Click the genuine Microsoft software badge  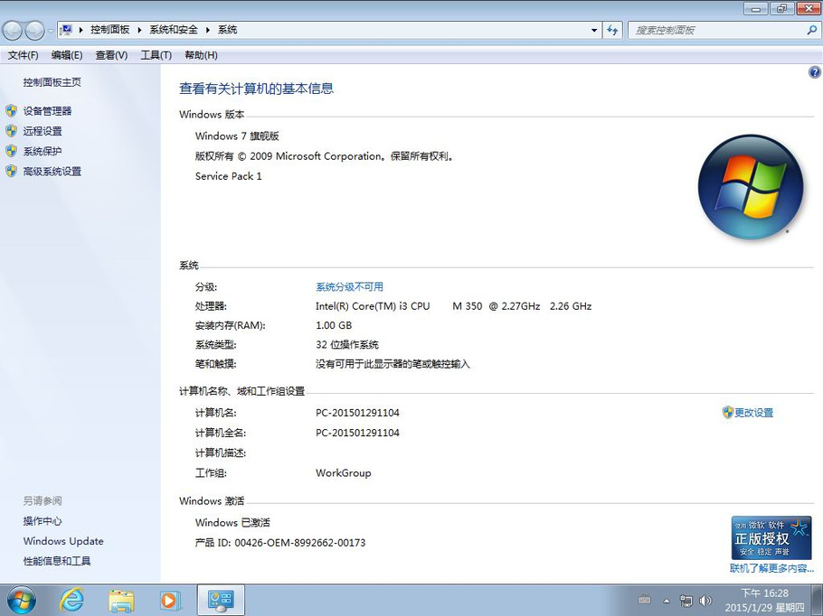pos(771,538)
